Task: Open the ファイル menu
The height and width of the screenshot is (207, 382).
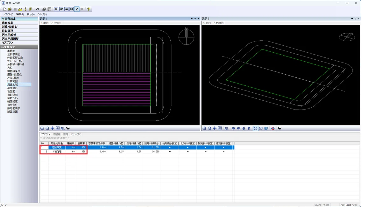Action: point(8,14)
